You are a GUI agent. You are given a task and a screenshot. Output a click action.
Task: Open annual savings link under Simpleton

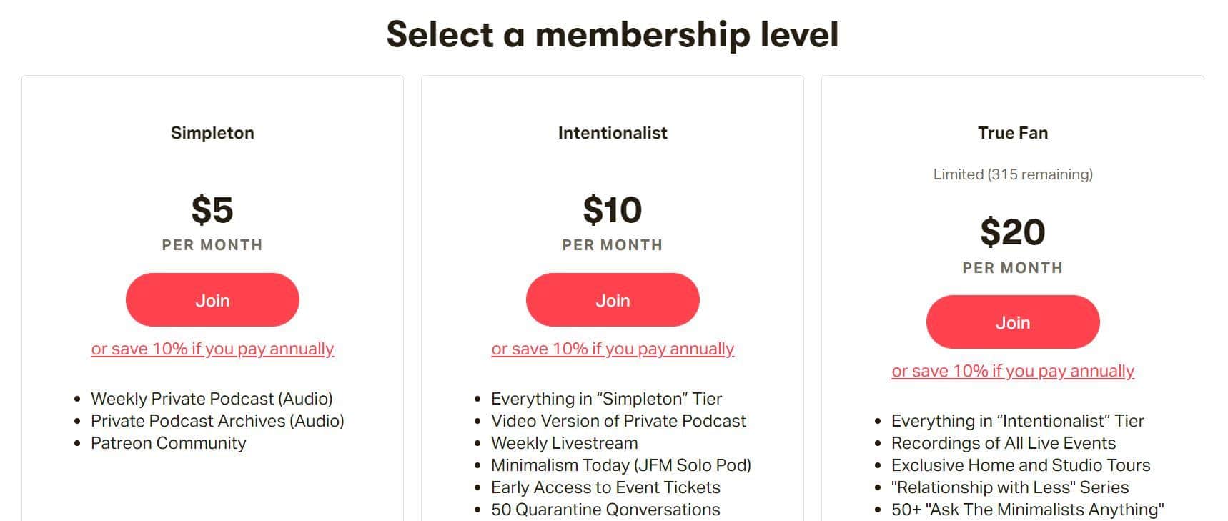coord(212,349)
